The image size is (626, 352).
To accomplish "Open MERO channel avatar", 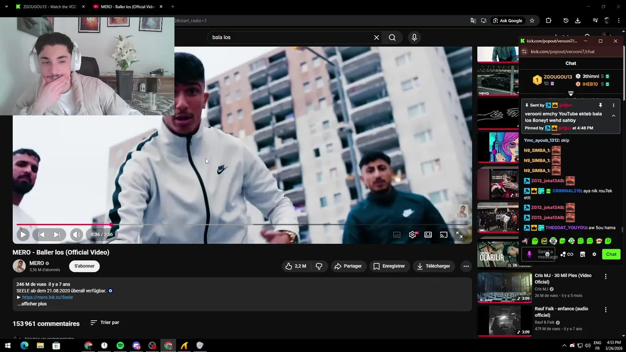I will [19, 266].
